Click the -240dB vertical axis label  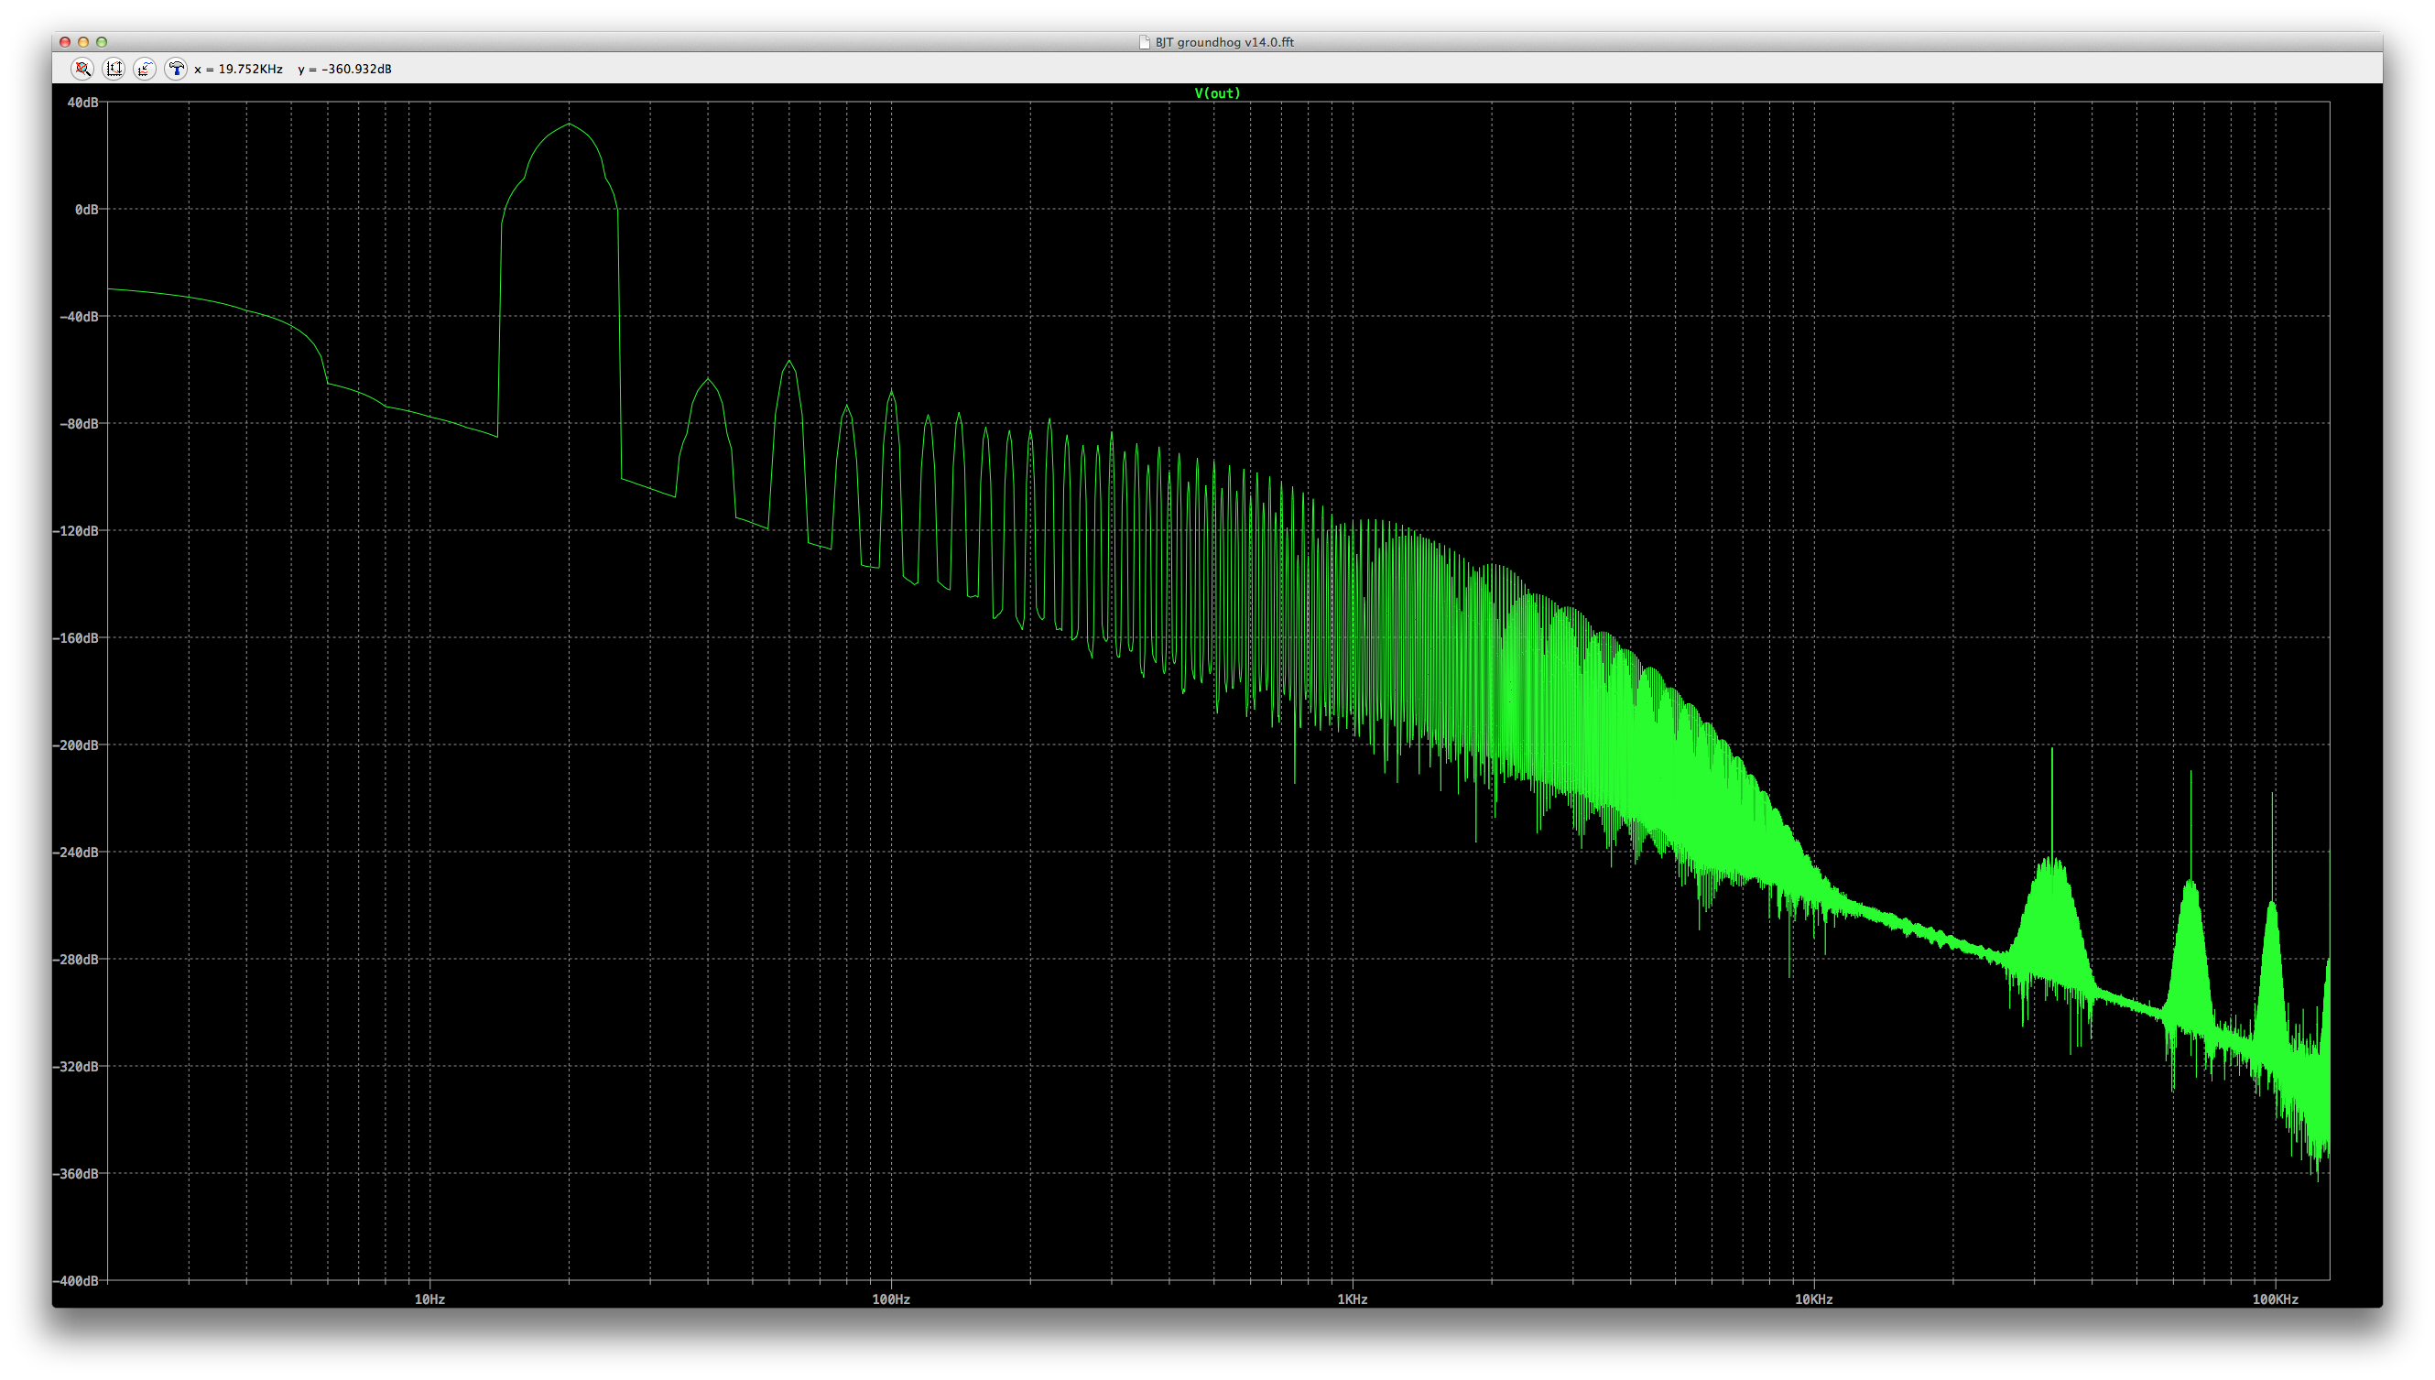click(75, 852)
